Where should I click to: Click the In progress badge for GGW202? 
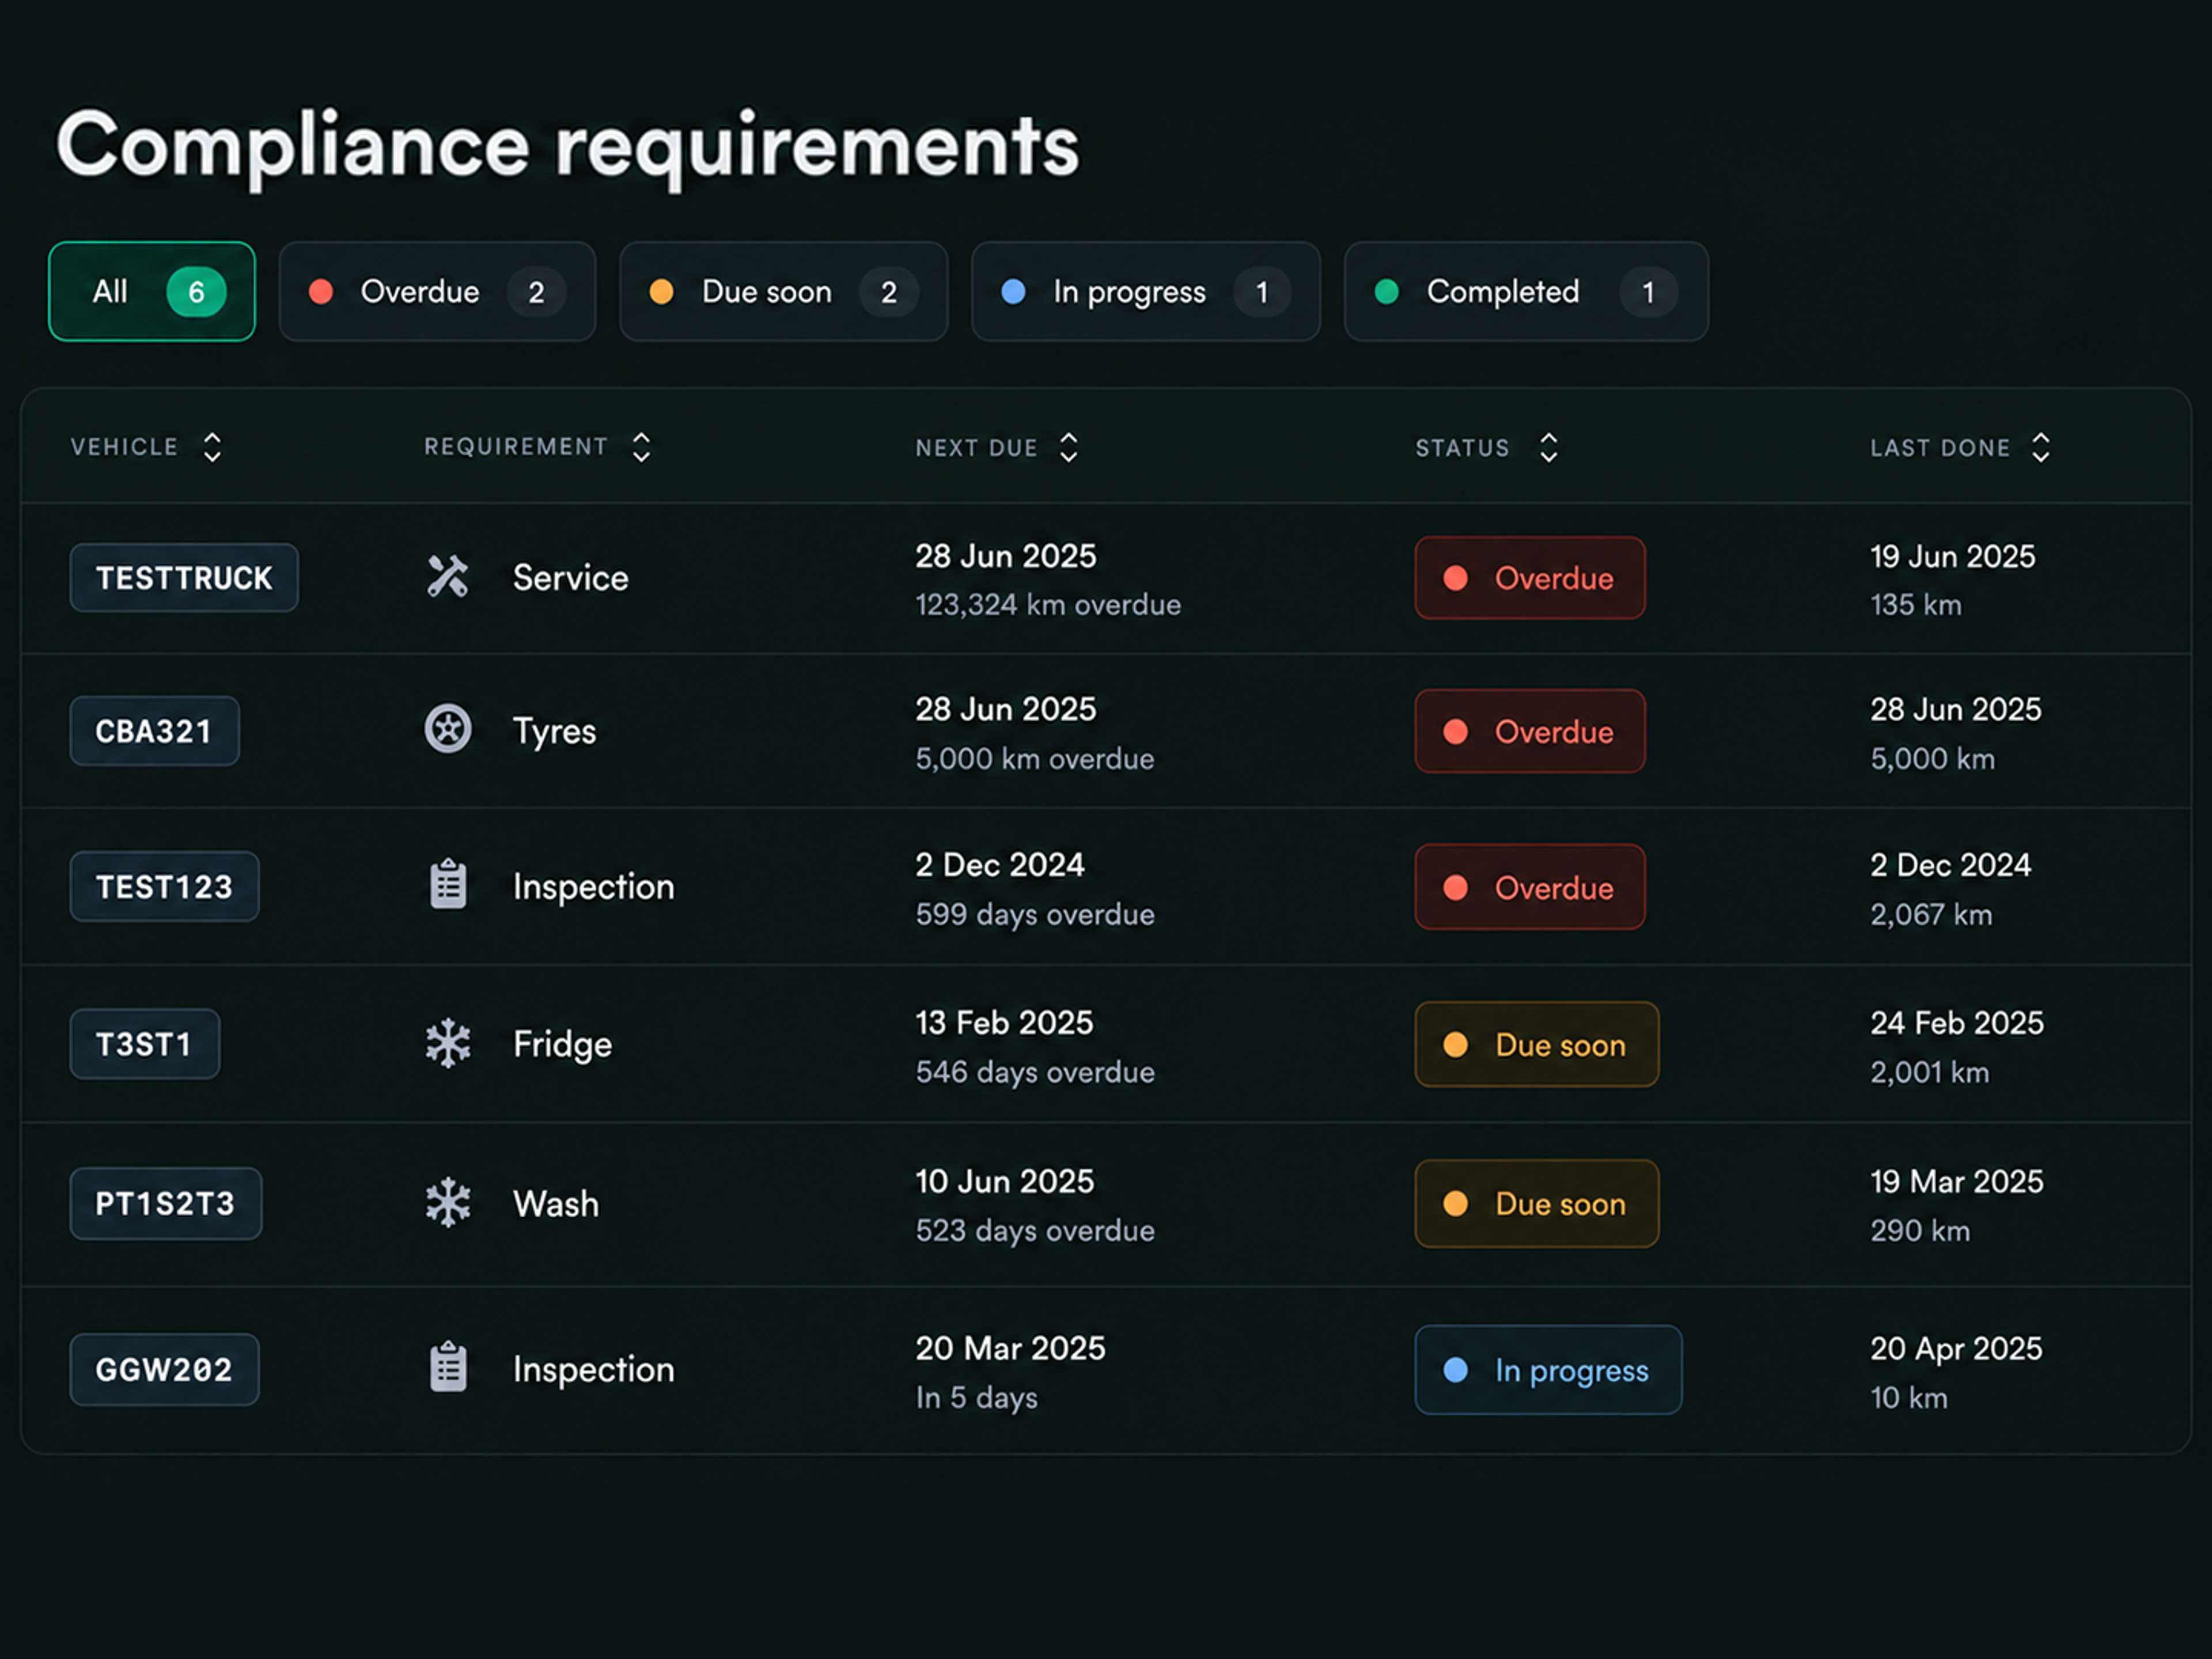pyautogui.click(x=1548, y=1369)
